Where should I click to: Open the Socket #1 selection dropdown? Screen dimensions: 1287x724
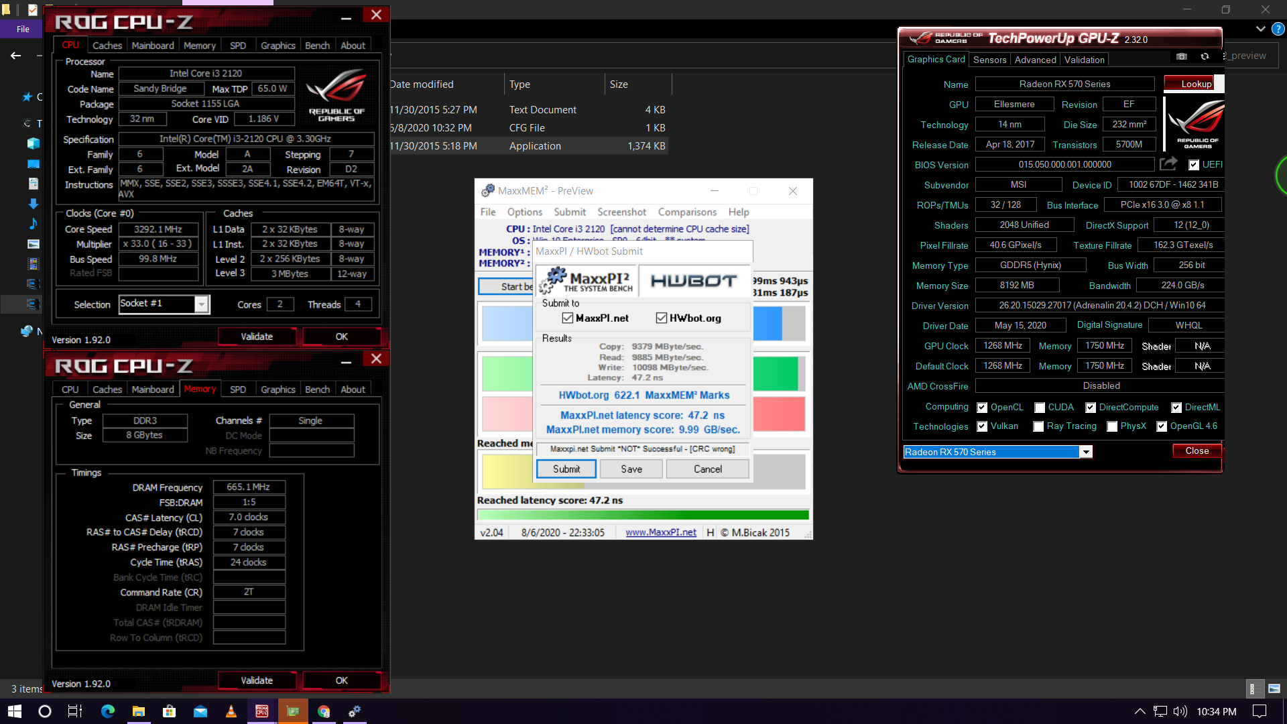coord(201,304)
